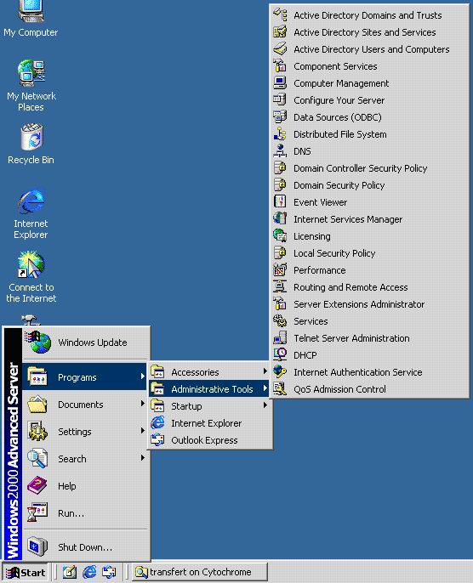Click Active Directory Sites and Services icon
The height and width of the screenshot is (583, 473).
(280, 32)
